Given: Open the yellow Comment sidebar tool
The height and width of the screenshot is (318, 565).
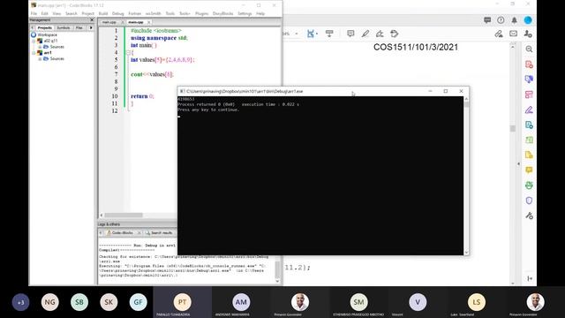Looking at the screenshot, I should pos(529,170).
